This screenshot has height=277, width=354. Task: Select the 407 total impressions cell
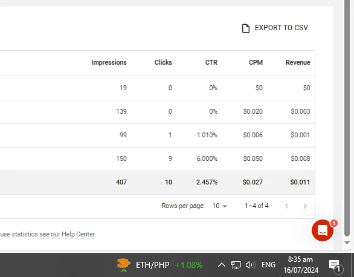pos(121,182)
